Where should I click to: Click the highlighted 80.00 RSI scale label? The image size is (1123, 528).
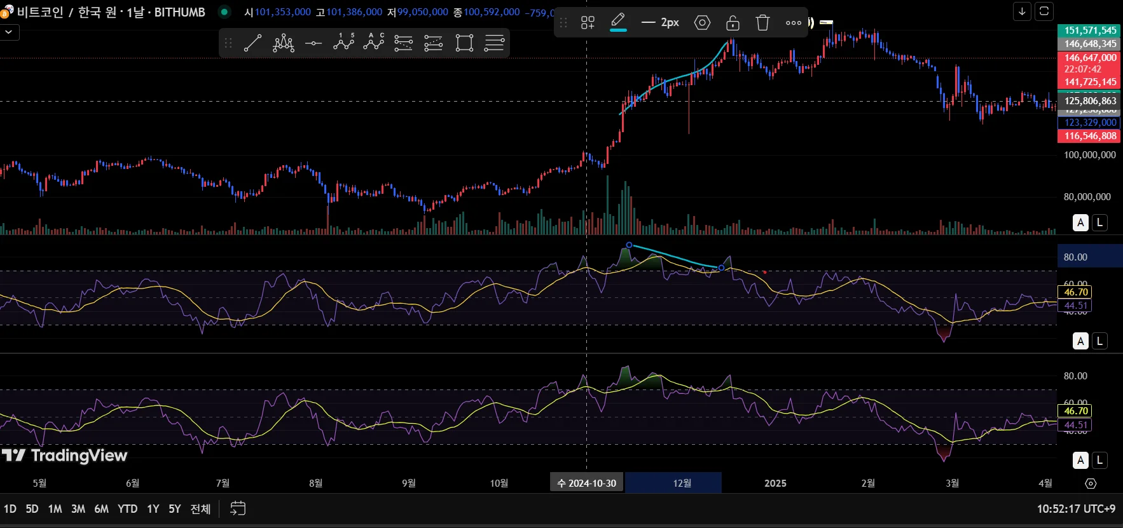(x=1089, y=257)
